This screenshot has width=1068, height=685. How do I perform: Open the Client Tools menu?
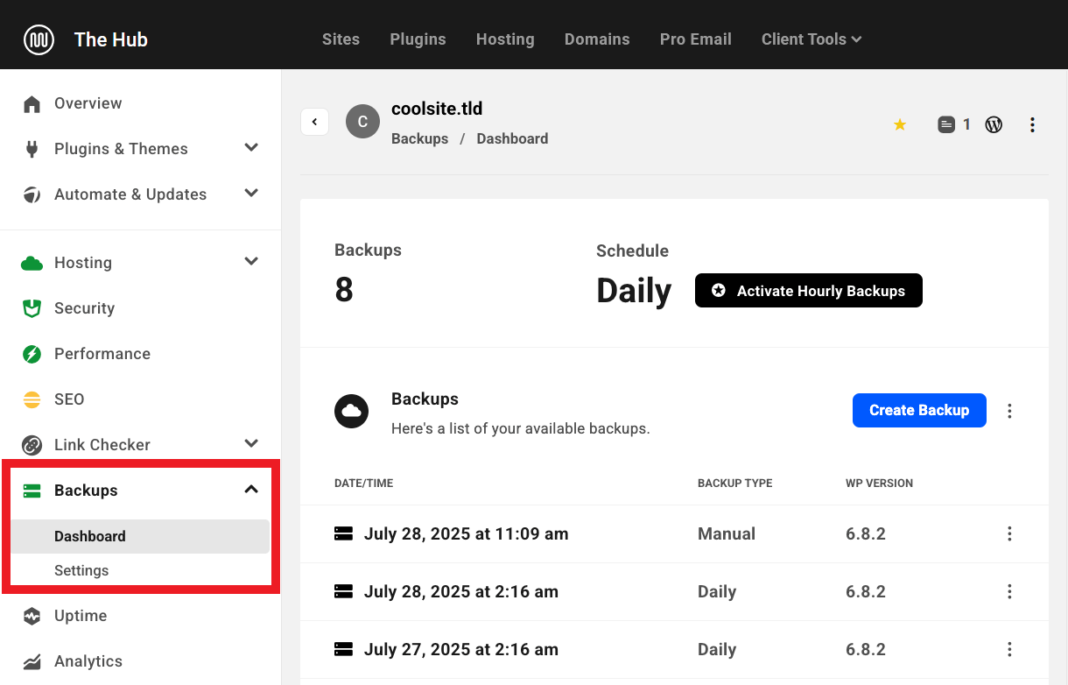811,39
